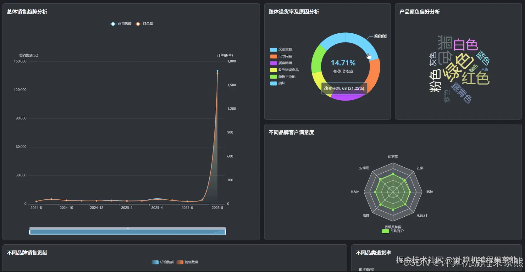Click the word 灰色 in word cloud
525x272 pixels.
click(433, 59)
